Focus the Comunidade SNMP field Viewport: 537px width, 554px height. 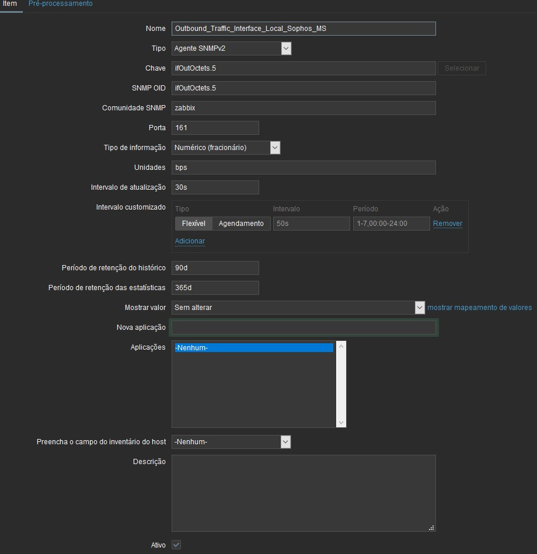302,108
